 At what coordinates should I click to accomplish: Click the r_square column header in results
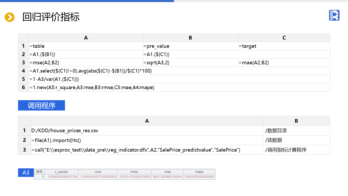[x=61, y=172]
